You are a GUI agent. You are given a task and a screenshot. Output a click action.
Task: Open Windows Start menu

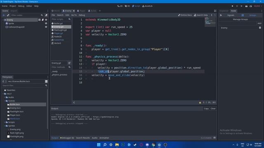point(99,145)
